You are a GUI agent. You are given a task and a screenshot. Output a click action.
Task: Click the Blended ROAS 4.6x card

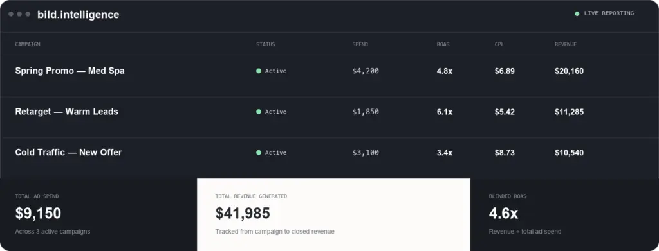pyautogui.click(x=564, y=214)
